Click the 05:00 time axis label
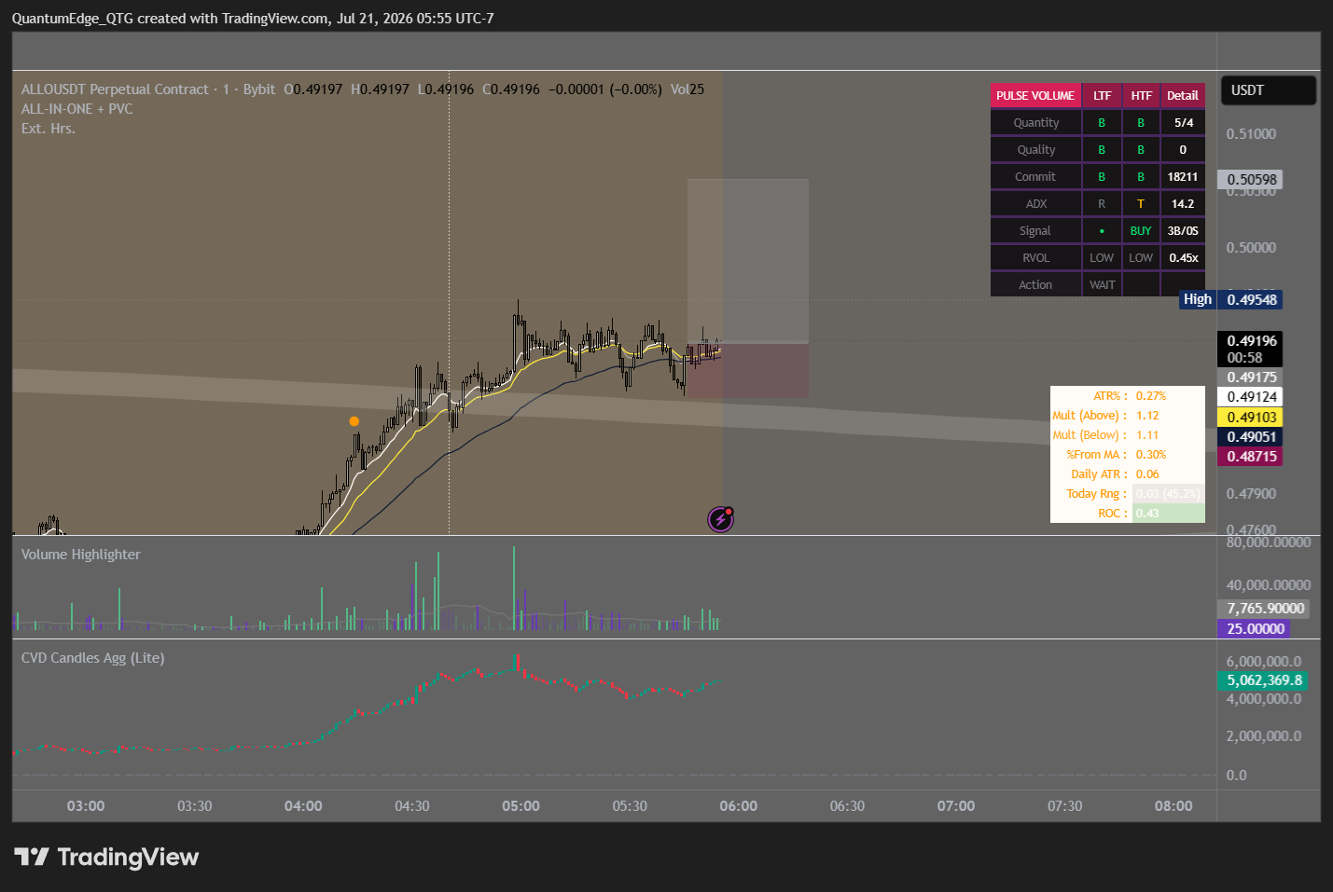 [x=521, y=806]
